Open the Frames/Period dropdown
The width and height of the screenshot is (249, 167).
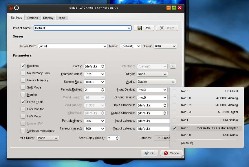pos(102,74)
